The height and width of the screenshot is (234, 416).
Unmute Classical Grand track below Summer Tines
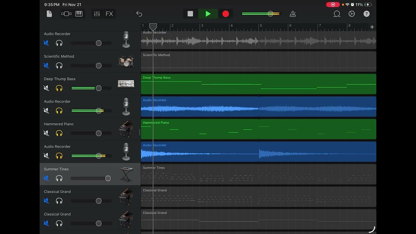point(46,201)
